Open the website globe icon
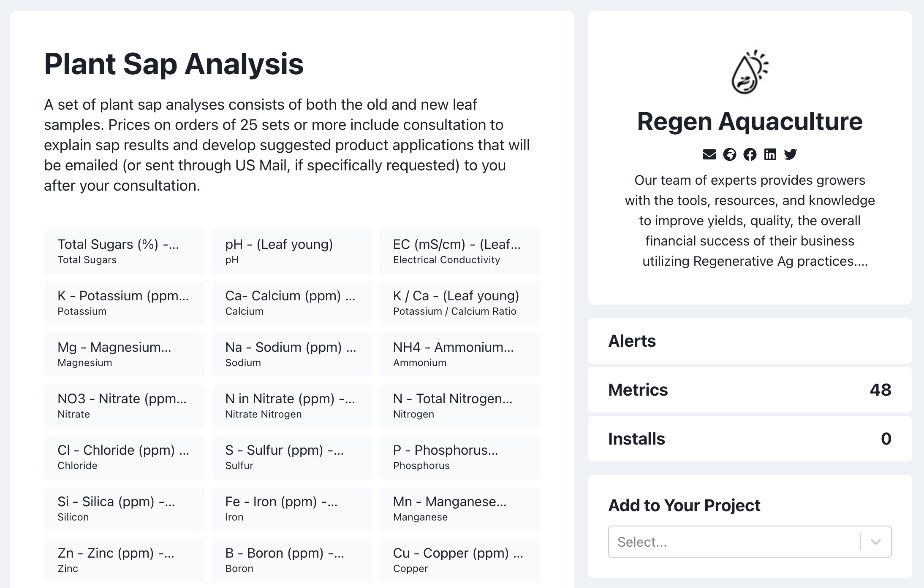The image size is (924, 588). pyautogui.click(x=729, y=154)
